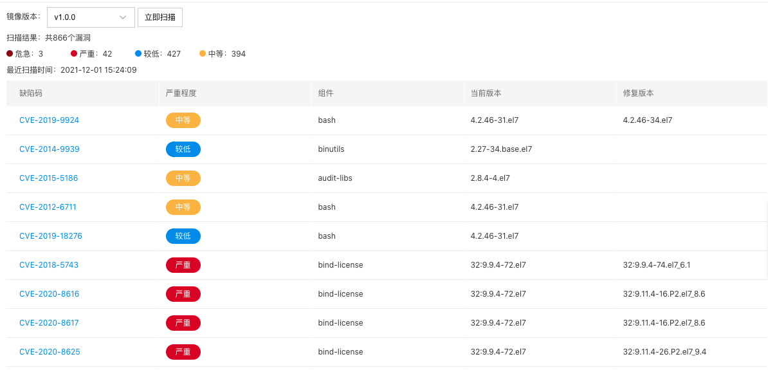Click the orange 中等 count indicator dot
768x370 pixels.
point(203,53)
